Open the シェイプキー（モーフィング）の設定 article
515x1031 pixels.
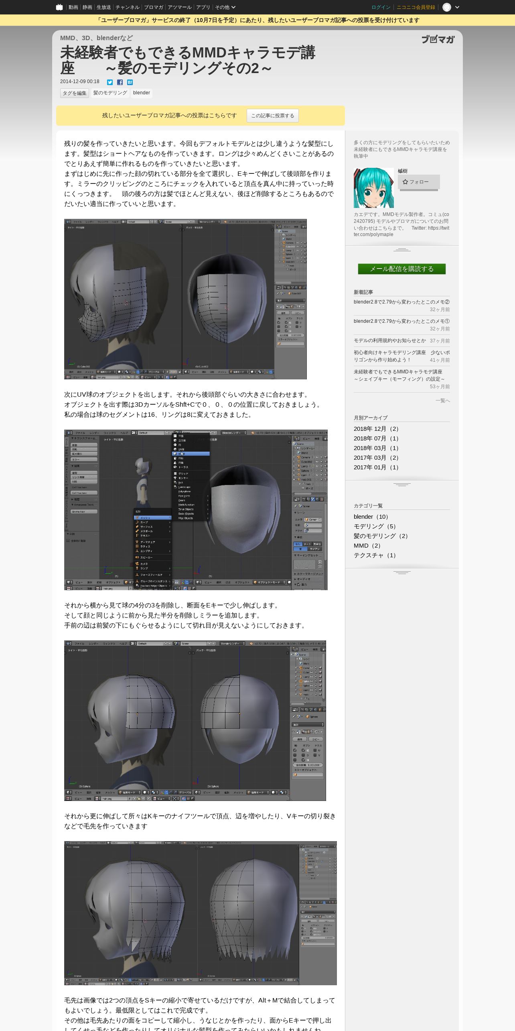click(x=399, y=375)
